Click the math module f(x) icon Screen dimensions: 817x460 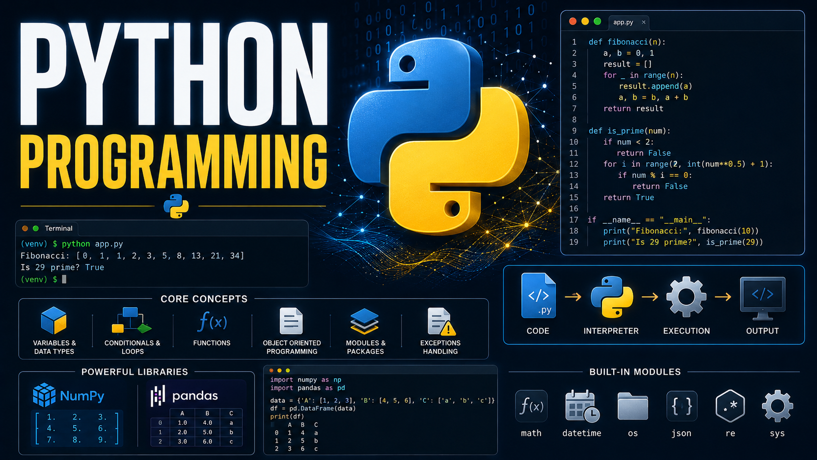tap(531, 406)
